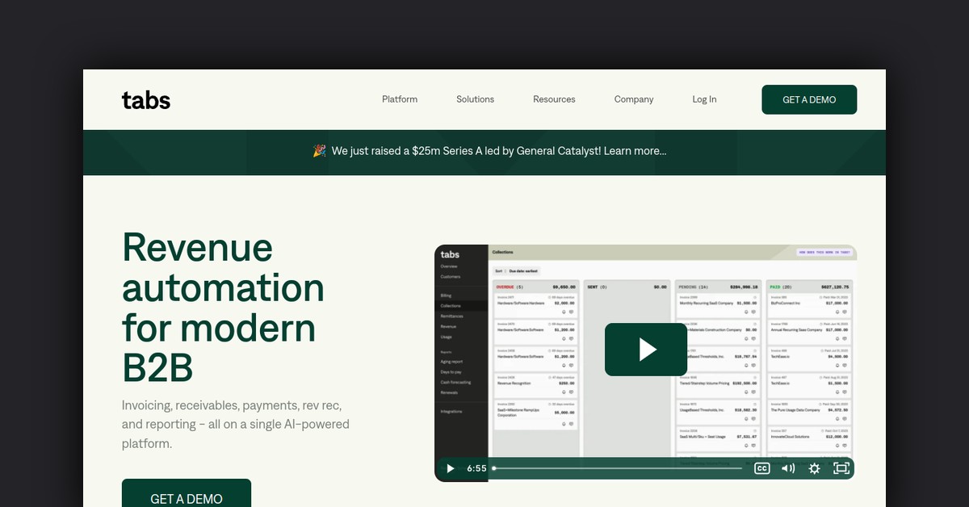Mute the video using the speaker icon
The width and height of the screenshot is (969, 507).
coord(787,468)
